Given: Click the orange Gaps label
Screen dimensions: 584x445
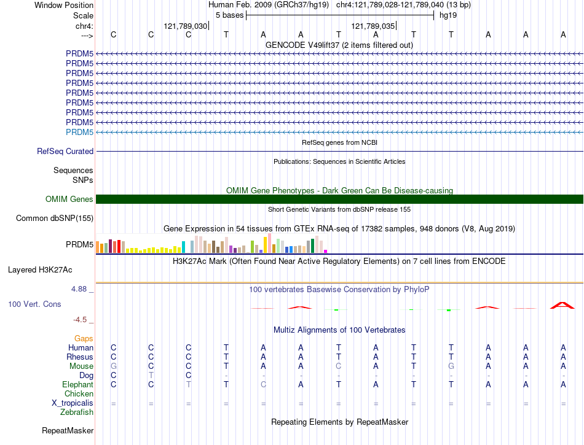Looking at the screenshot, I should [84, 338].
